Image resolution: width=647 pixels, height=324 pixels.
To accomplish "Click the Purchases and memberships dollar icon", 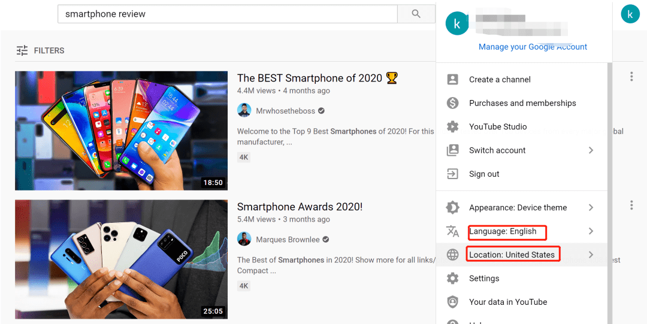I will coord(453,103).
